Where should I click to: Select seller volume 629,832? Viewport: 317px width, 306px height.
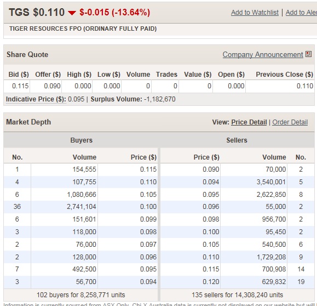click(274, 281)
